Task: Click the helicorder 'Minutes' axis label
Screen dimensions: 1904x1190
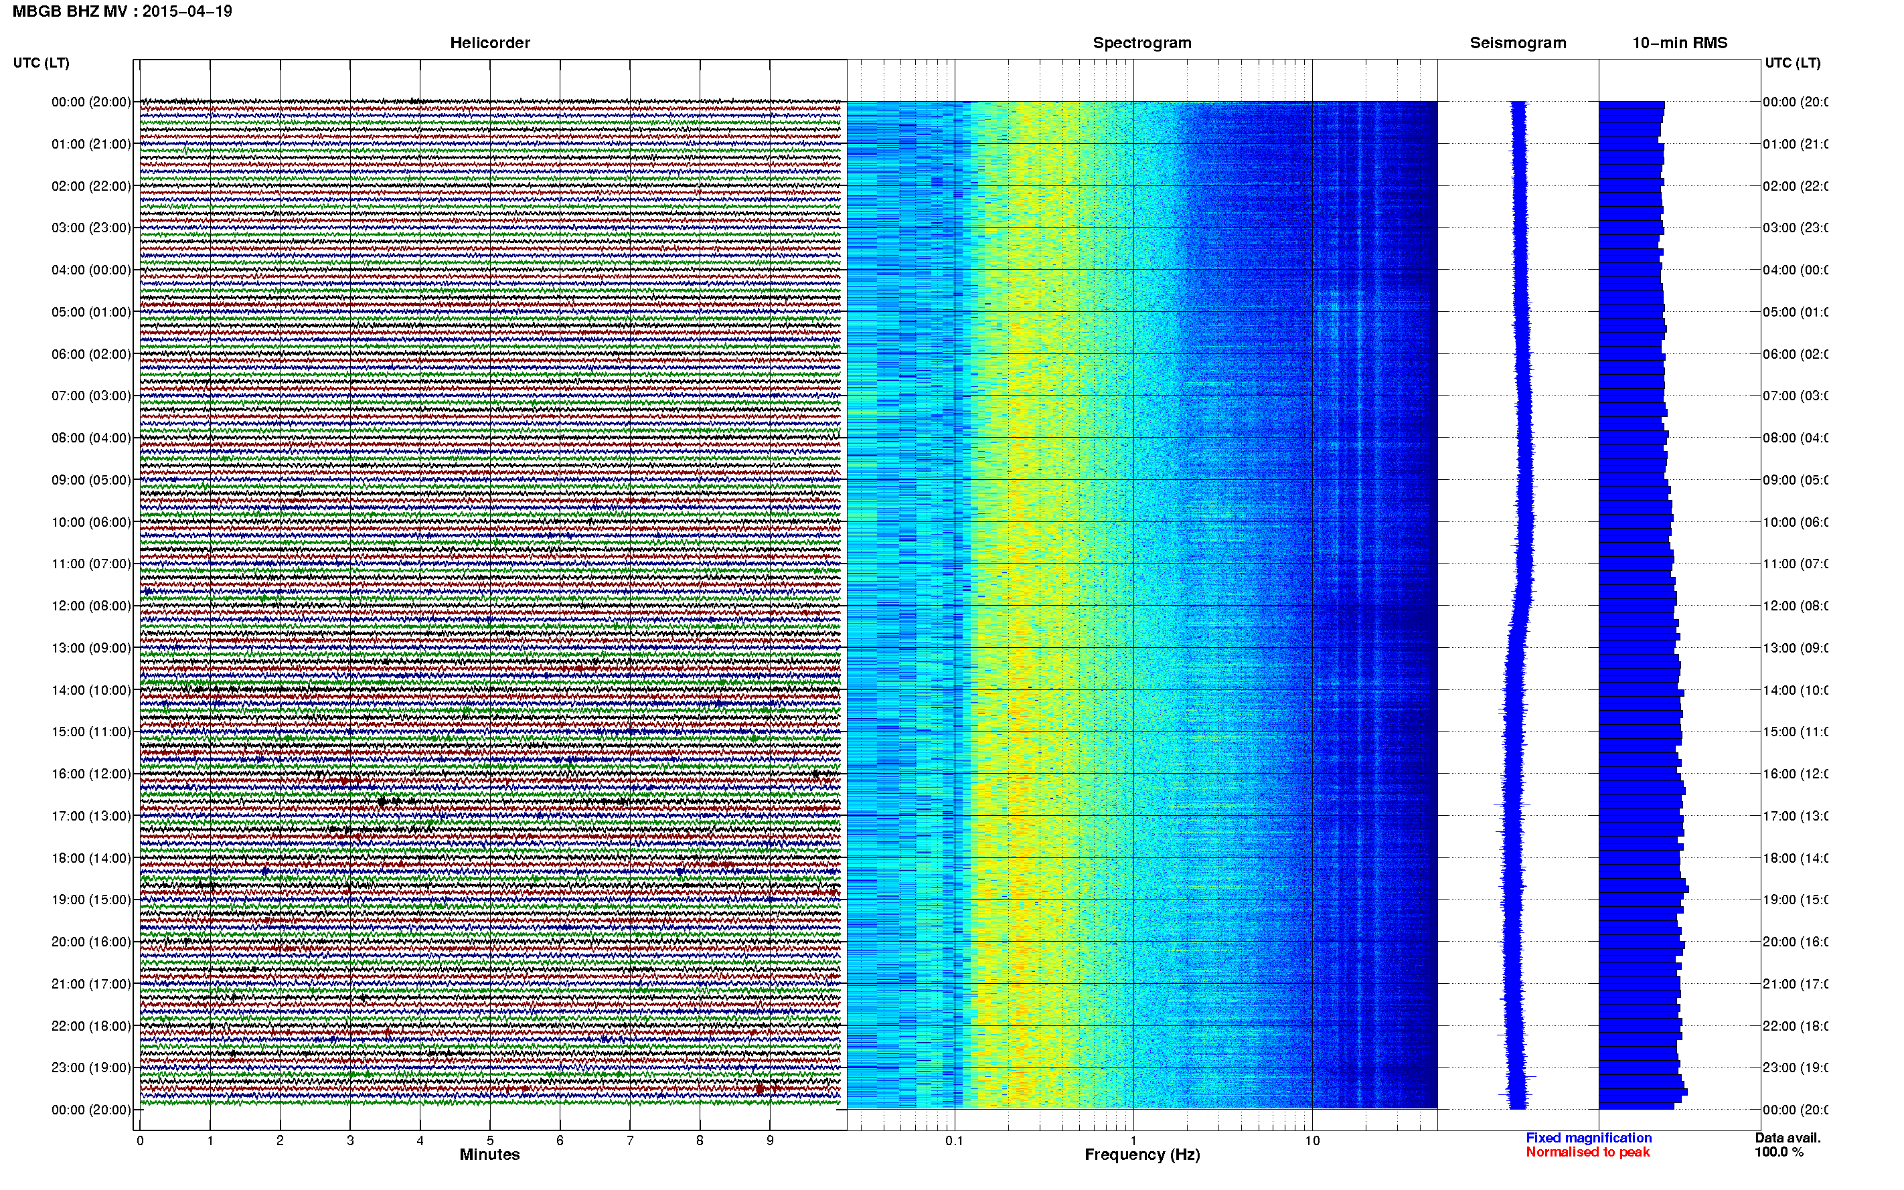Action: [489, 1155]
